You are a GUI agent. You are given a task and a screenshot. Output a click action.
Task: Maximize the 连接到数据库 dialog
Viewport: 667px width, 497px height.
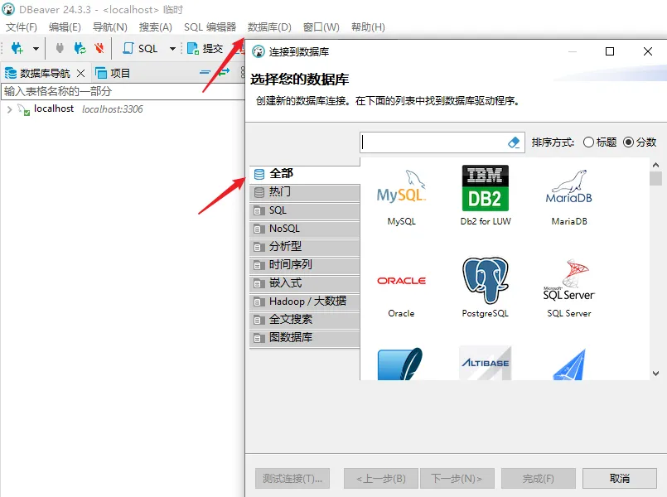610,51
